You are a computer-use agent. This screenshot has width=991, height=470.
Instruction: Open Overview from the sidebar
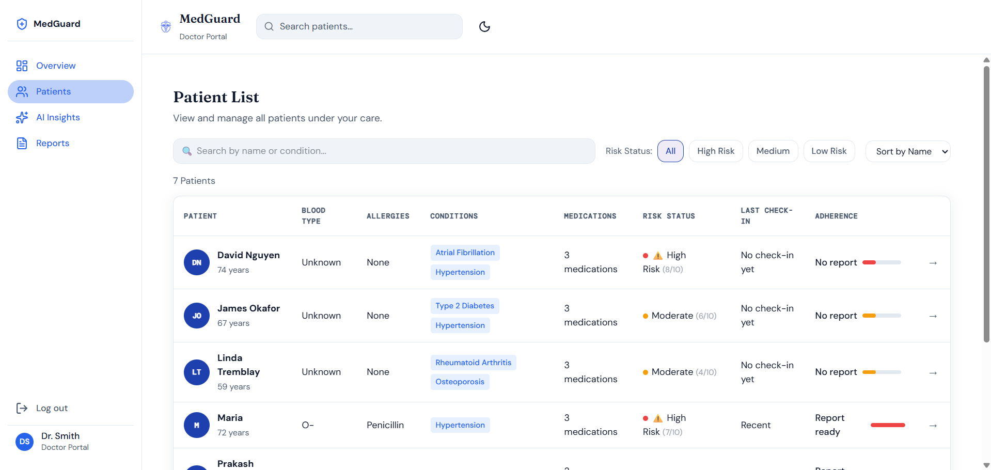point(56,66)
